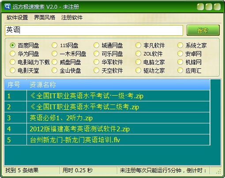Select the 天空软件 radio button
The width and height of the screenshot is (225, 178).
click(96, 70)
